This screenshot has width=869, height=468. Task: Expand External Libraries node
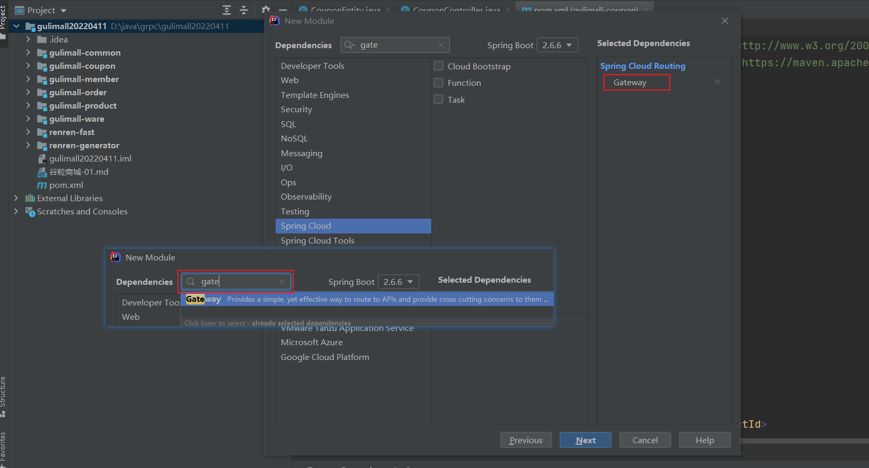16,198
